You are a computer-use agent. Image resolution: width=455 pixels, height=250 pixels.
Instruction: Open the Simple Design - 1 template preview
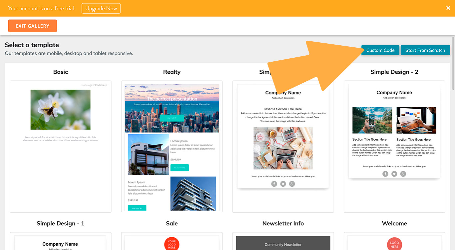pyautogui.click(x=61, y=241)
